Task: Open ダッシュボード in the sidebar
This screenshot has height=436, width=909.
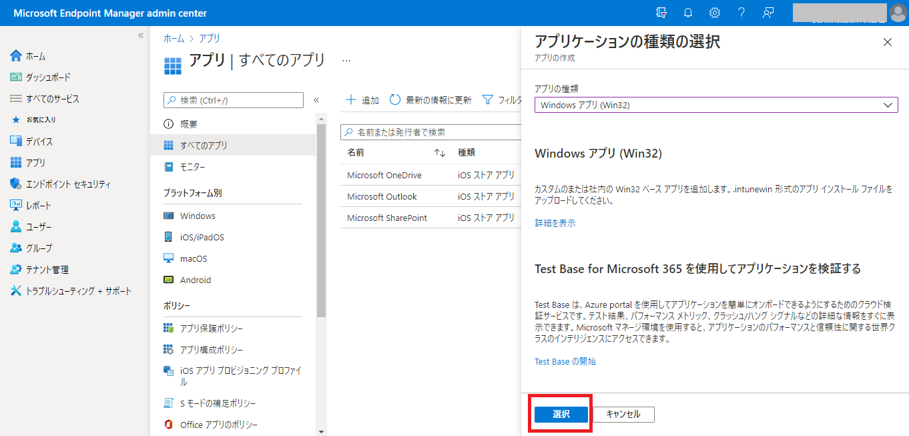Action: pyautogui.click(x=40, y=77)
